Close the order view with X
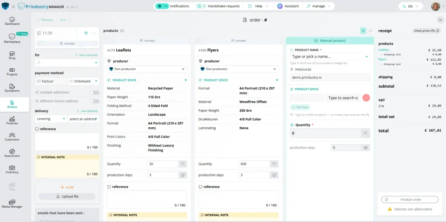Image resolution: width=446 pixels, height=222 pixels. coord(440,20)
